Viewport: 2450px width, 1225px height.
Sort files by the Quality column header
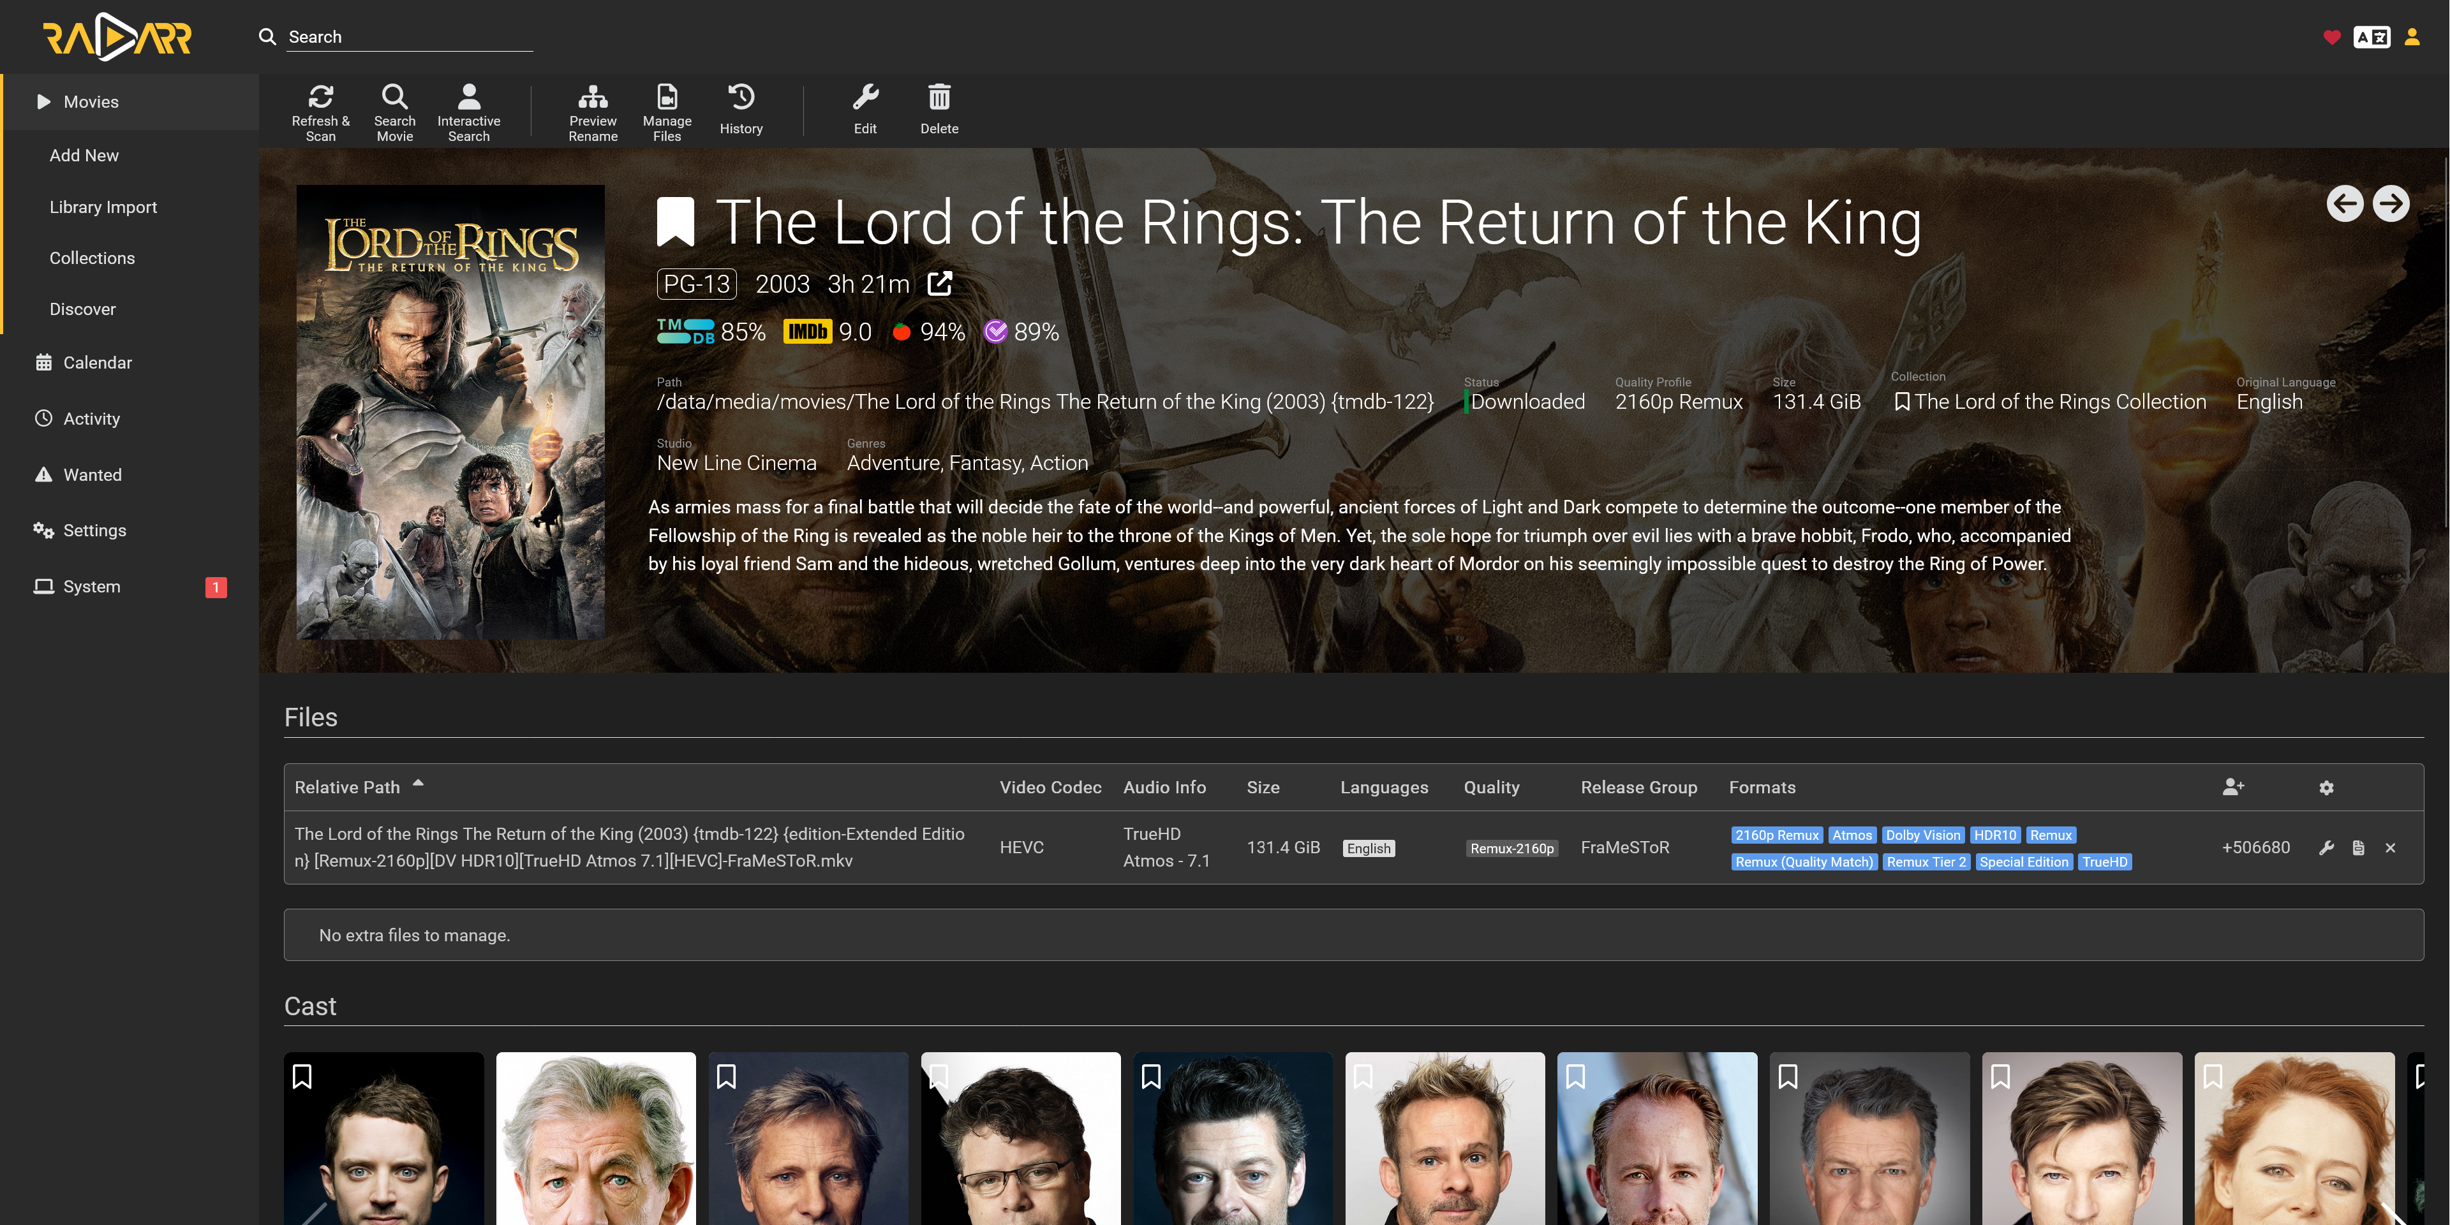coord(1491,787)
